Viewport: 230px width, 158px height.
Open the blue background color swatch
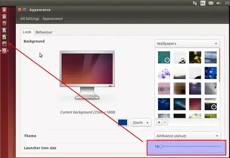(123, 123)
